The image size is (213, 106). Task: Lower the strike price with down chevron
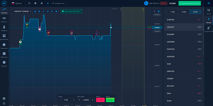pos(80,100)
